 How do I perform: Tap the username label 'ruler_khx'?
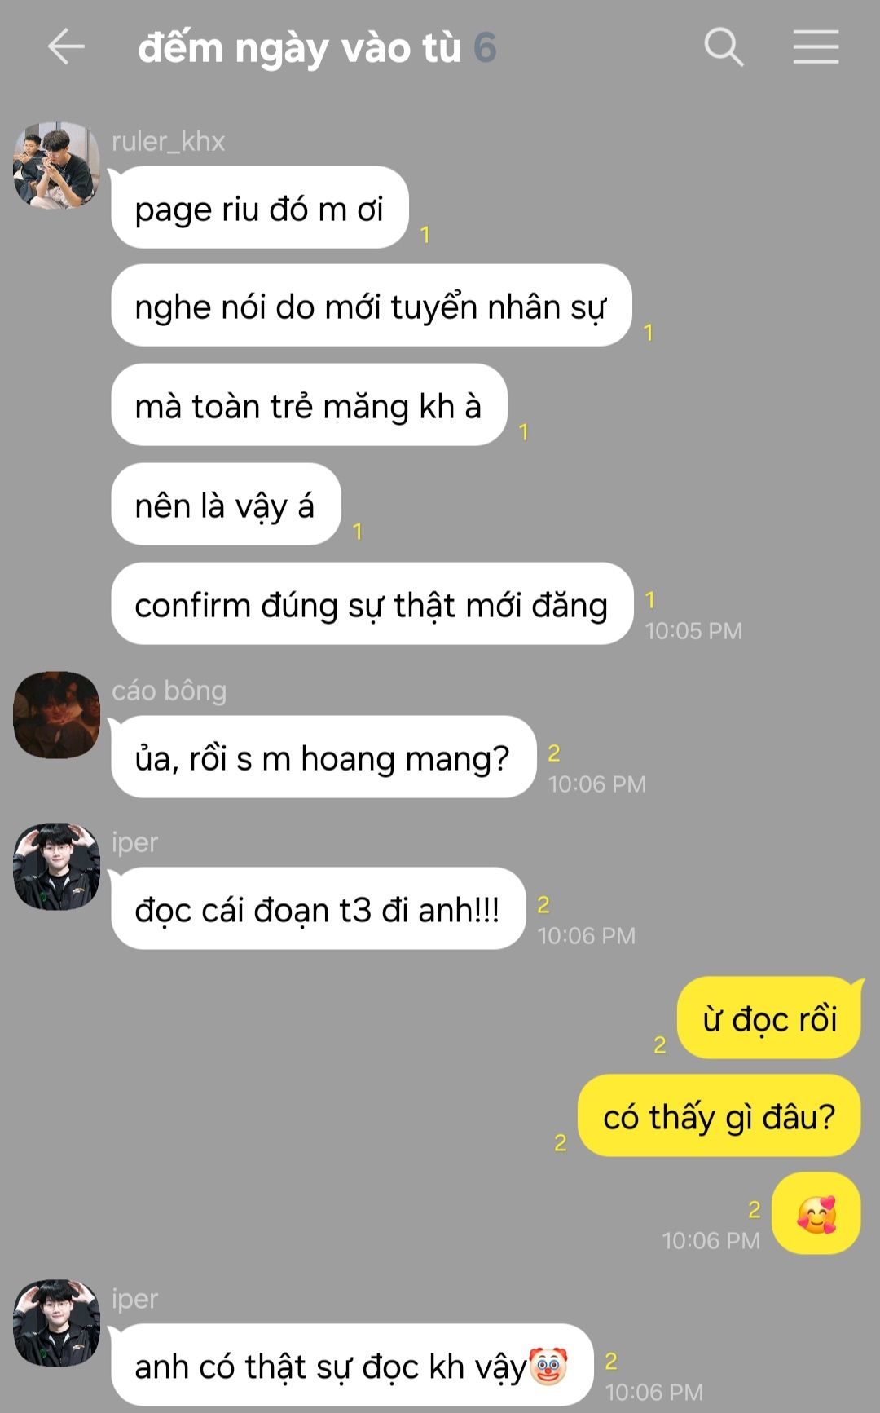[x=168, y=141]
